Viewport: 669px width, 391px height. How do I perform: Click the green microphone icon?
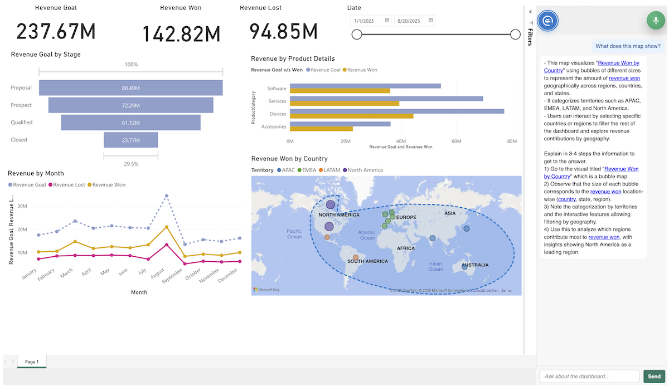click(655, 20)
